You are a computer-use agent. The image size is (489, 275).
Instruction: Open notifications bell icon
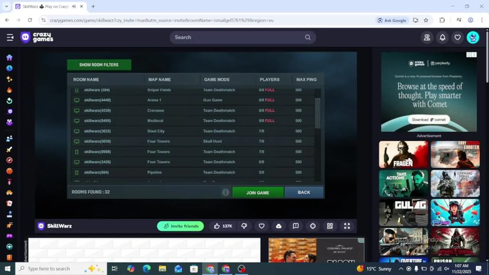(442, 37)
